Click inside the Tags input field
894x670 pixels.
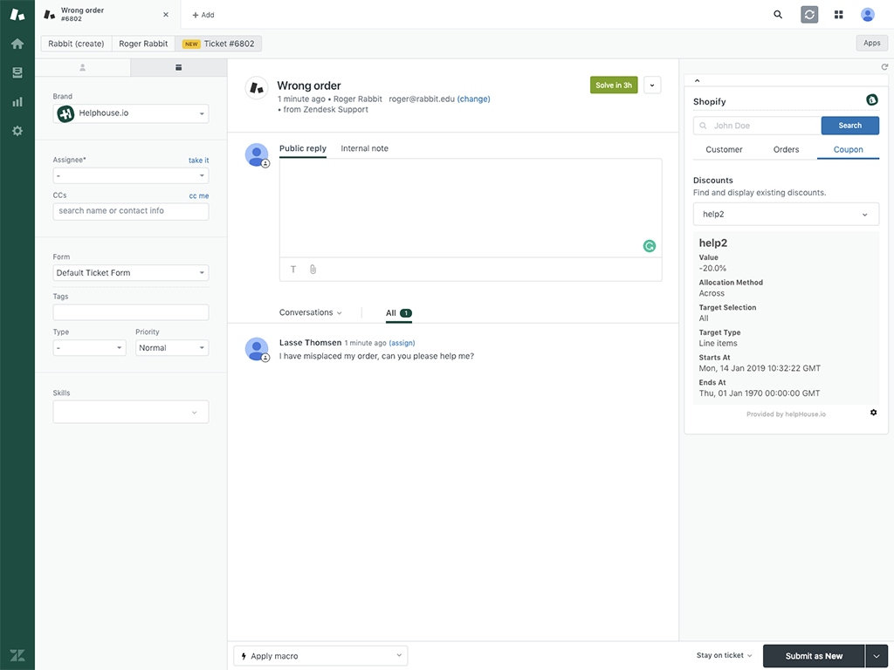(x=130, y=311)
